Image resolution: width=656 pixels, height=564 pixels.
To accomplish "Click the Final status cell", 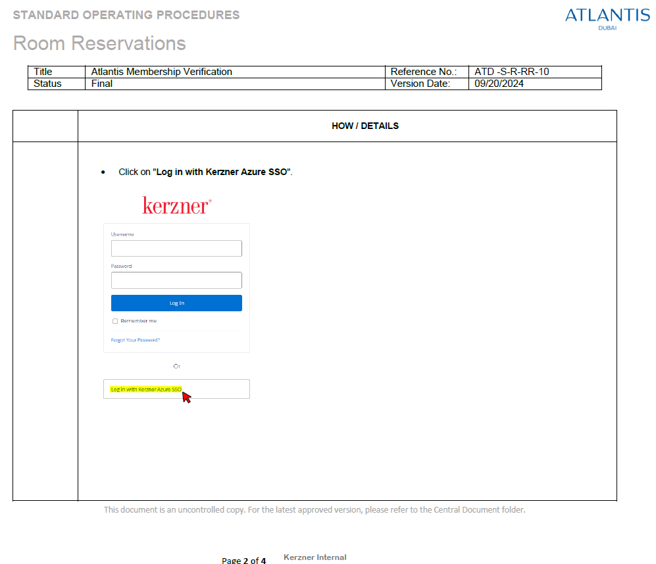I will (235, 84).
